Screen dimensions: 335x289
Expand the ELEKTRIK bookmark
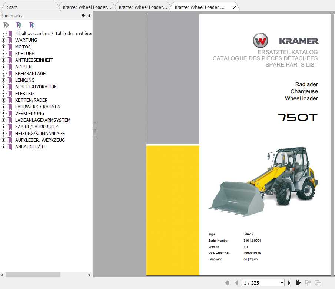3,93
